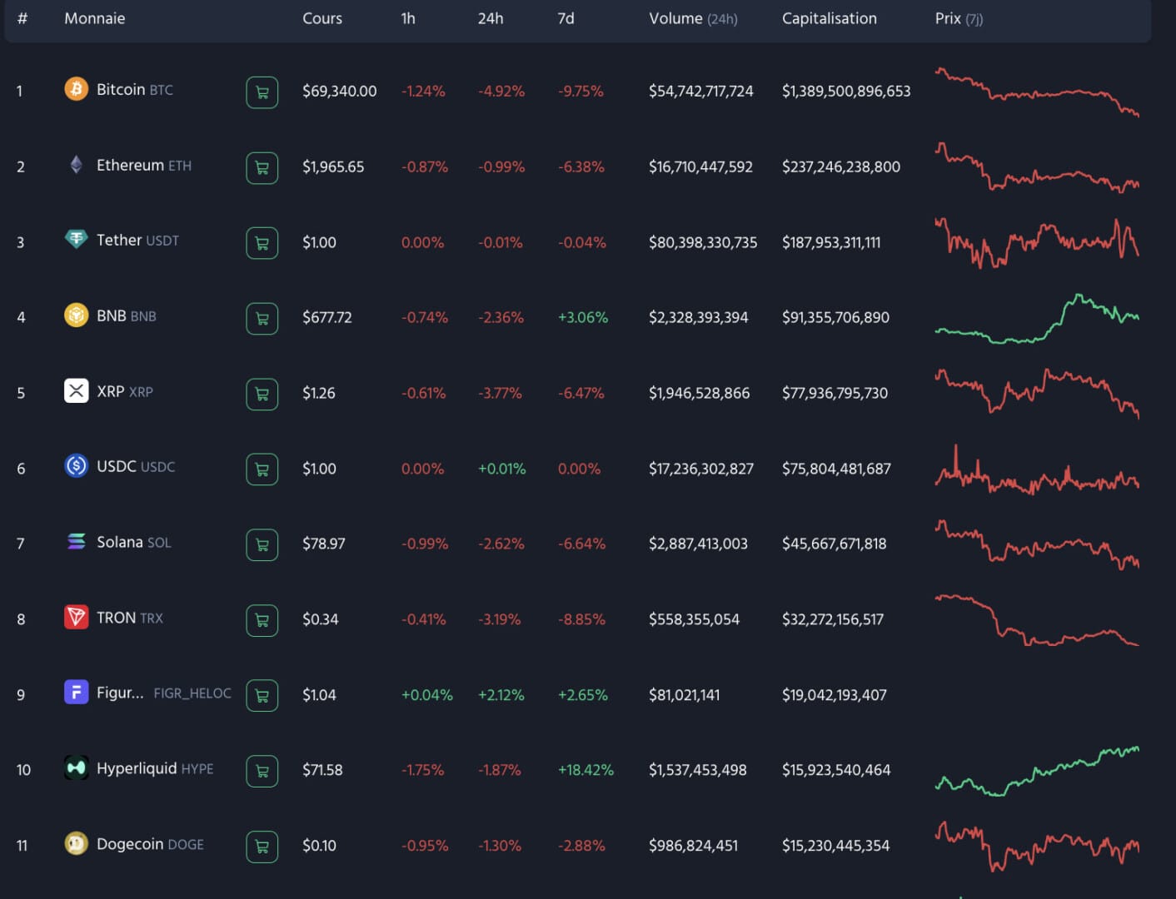Click the Solana logo icon

point(76,541)
